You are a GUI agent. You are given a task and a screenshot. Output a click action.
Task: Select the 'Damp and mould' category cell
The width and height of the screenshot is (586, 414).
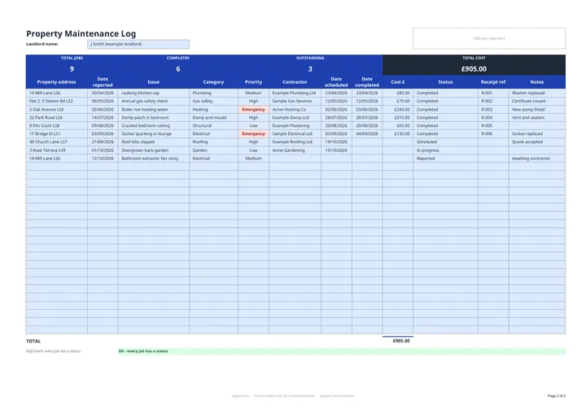point(214,117)
